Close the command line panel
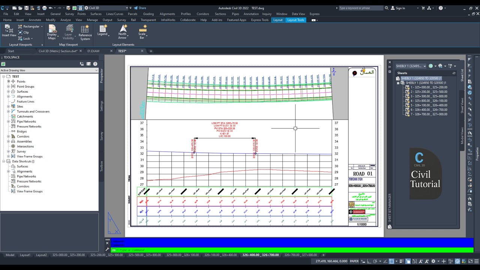480x270 pixels. click(107, 243)
